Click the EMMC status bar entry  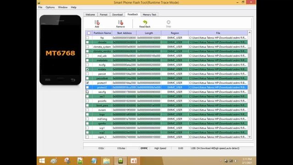tap(144, 148)
